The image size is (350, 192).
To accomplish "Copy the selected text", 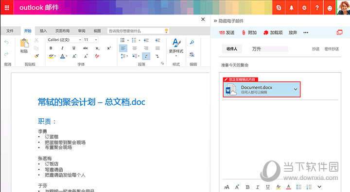I will pyautogui.click(x=36, y=48).
